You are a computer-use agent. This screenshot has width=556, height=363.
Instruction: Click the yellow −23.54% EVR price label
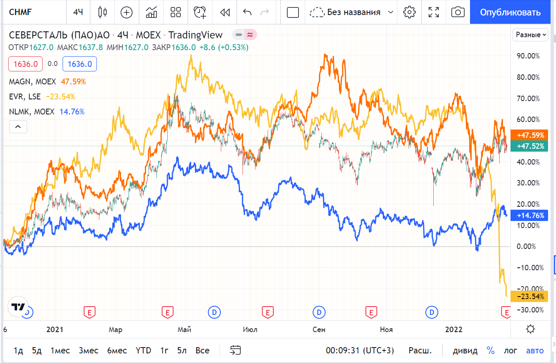[530, 297]
